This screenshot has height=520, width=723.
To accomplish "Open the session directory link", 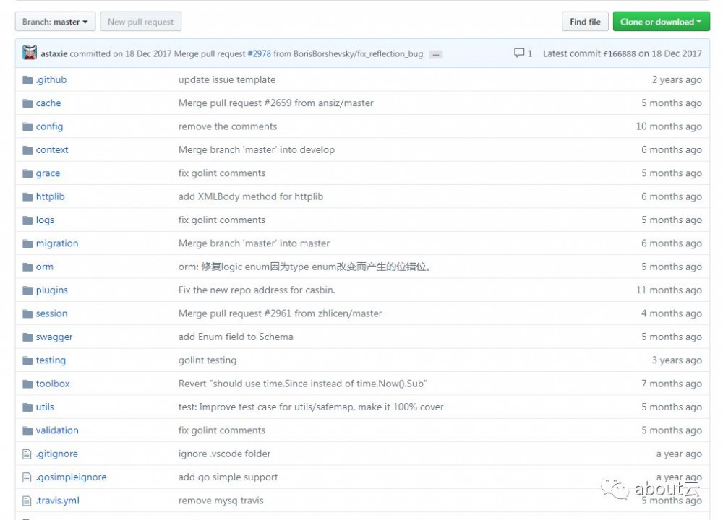I will click(x=51, y=313).
